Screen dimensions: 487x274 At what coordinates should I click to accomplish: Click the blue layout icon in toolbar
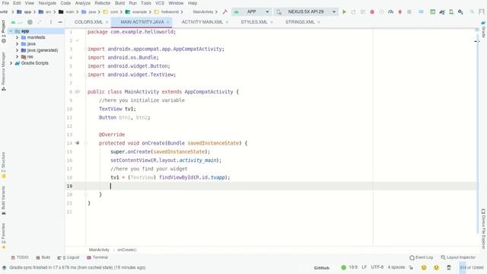pos(421,12)
